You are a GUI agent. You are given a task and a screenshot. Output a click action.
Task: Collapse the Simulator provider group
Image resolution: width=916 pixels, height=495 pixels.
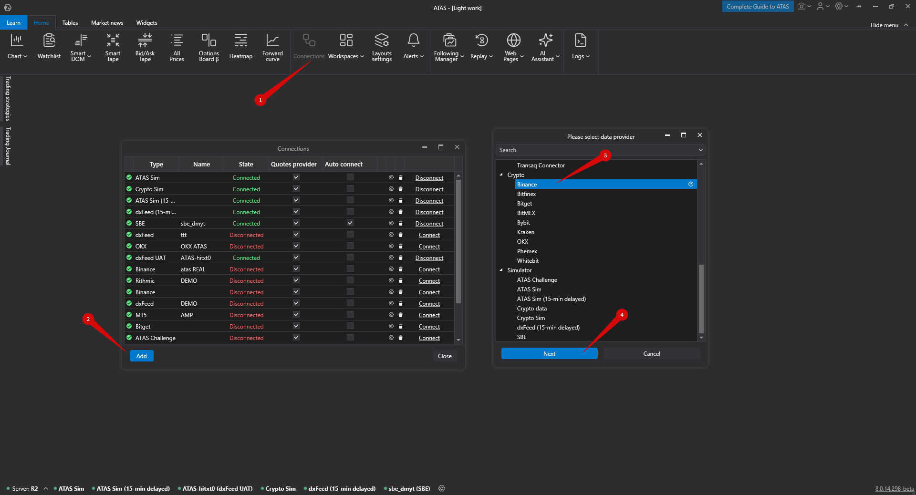click(501, 270)
